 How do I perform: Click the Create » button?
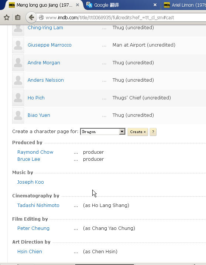click(x=138, y=132)
